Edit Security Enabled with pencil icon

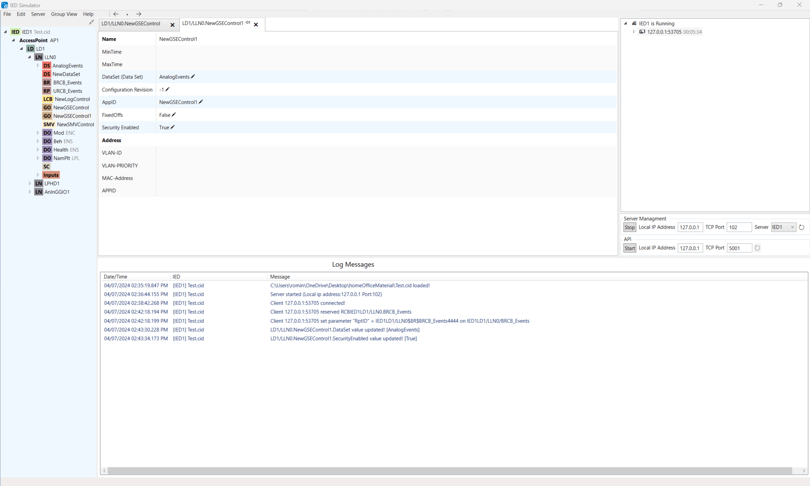click(x=173, y=127)
